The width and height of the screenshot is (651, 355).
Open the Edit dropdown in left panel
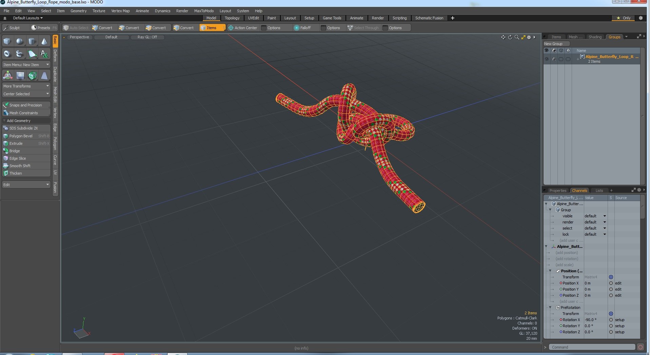[x=26, y=185]
